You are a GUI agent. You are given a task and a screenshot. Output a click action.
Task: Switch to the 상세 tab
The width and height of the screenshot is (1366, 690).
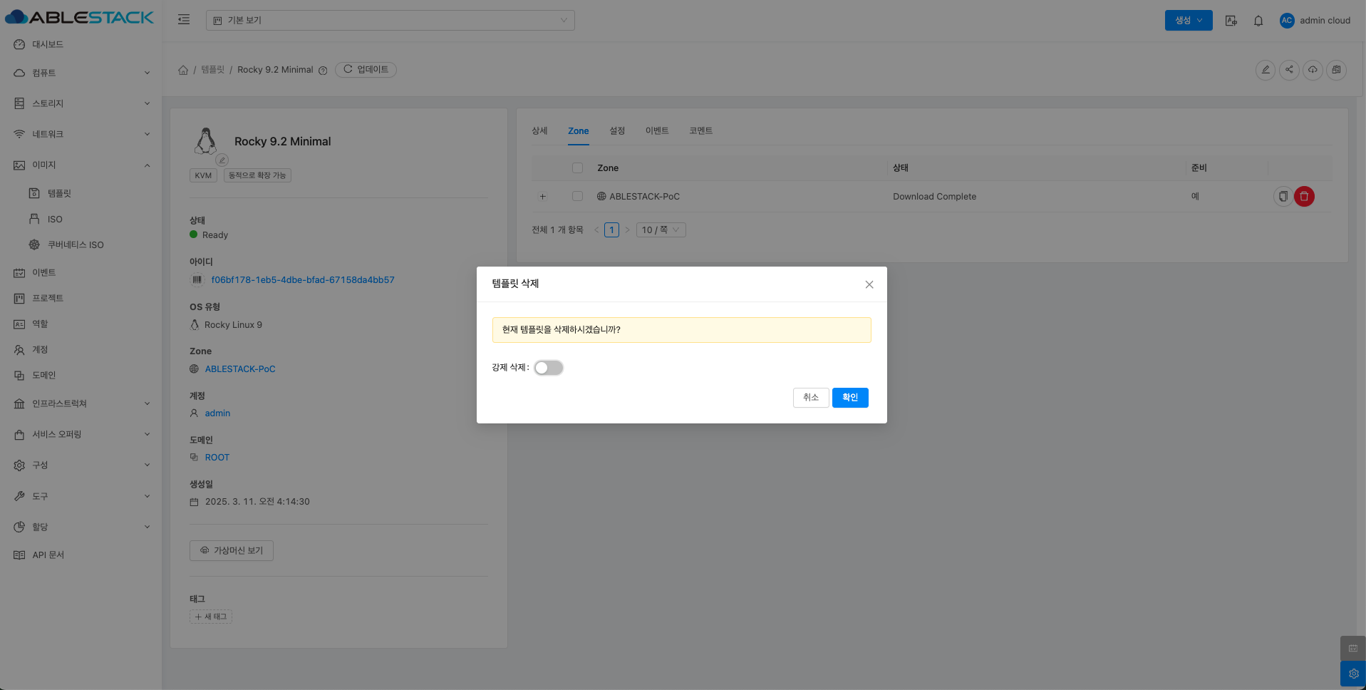[539, 131]
